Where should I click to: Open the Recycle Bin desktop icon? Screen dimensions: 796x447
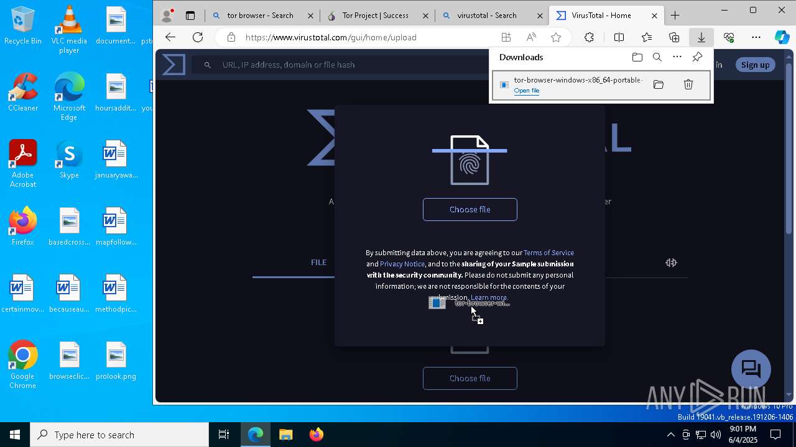click(x=23, y=26)
